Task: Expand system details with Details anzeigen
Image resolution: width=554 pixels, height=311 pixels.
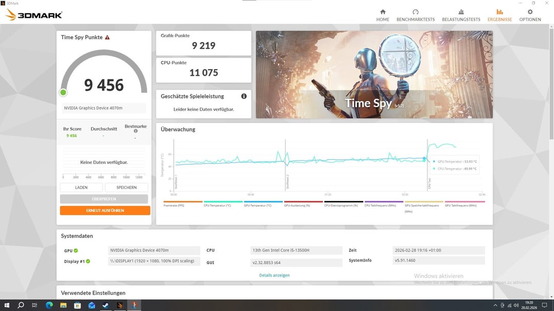Action: [274, 275]
